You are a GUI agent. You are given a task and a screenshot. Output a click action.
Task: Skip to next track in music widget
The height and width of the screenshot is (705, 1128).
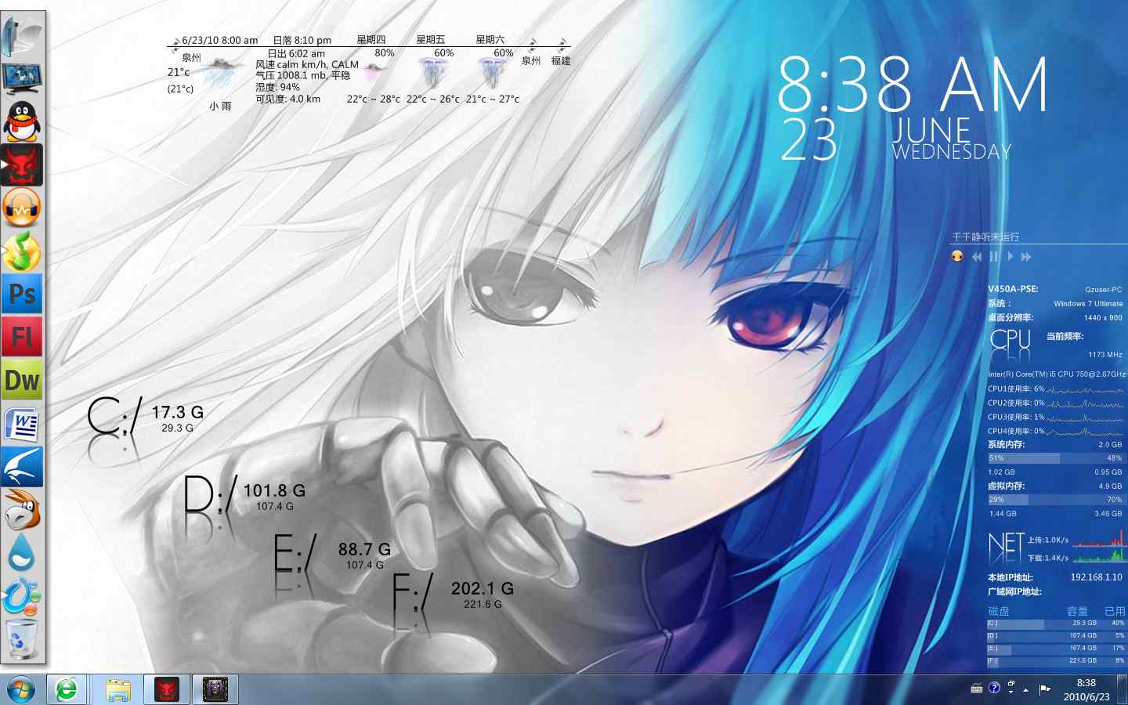(x=1026, y=256)
